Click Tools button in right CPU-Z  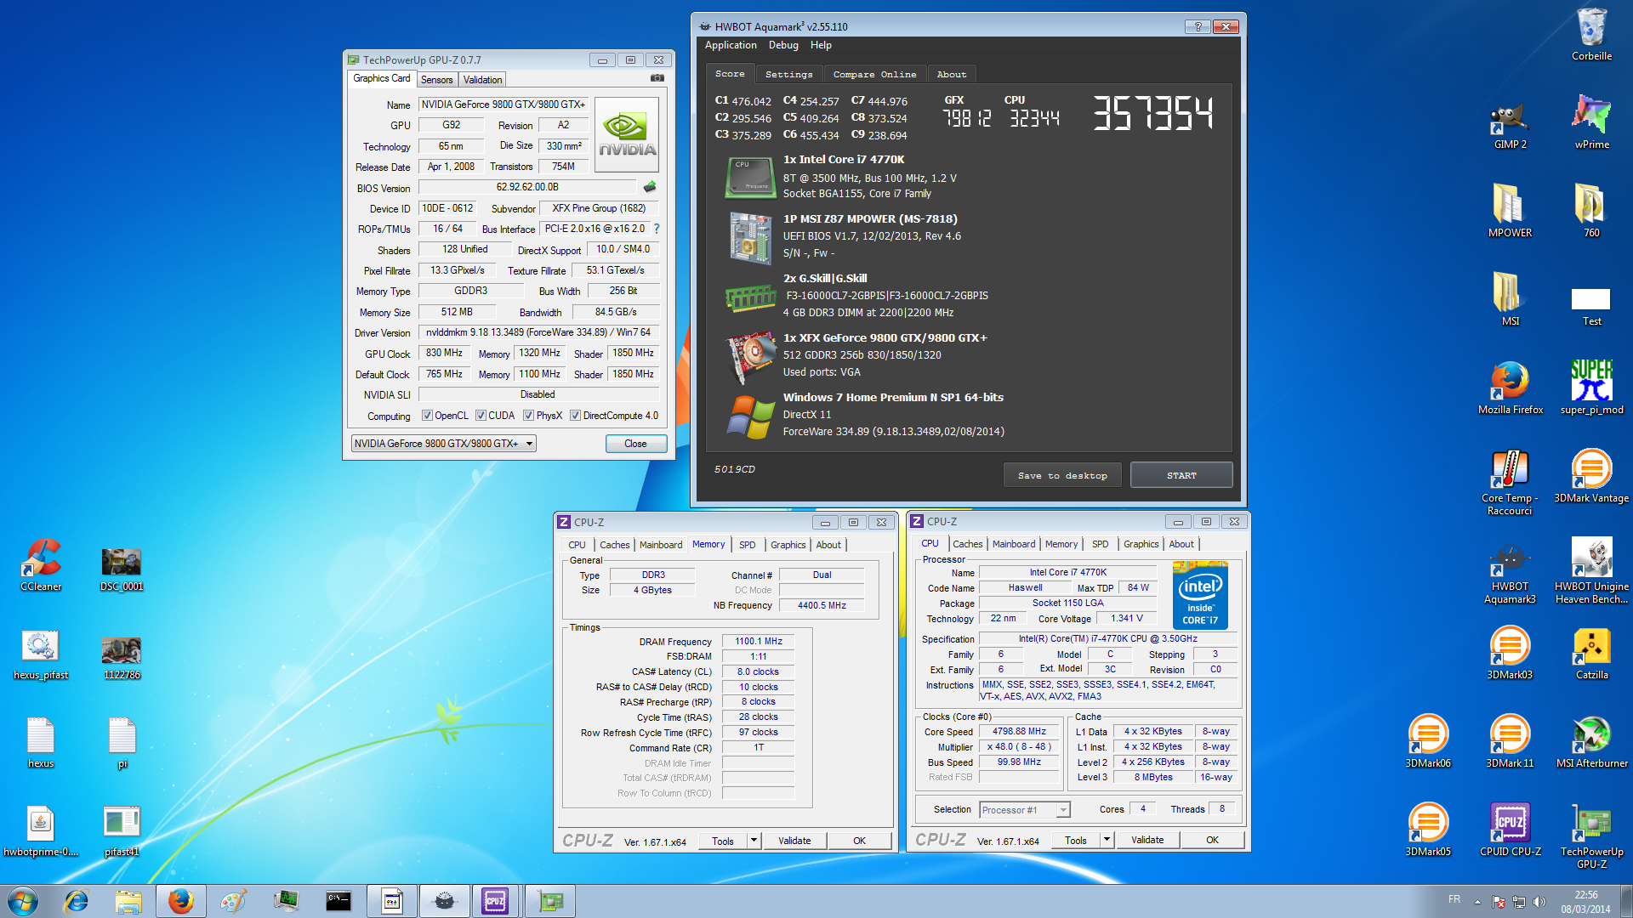point(1076,840)
